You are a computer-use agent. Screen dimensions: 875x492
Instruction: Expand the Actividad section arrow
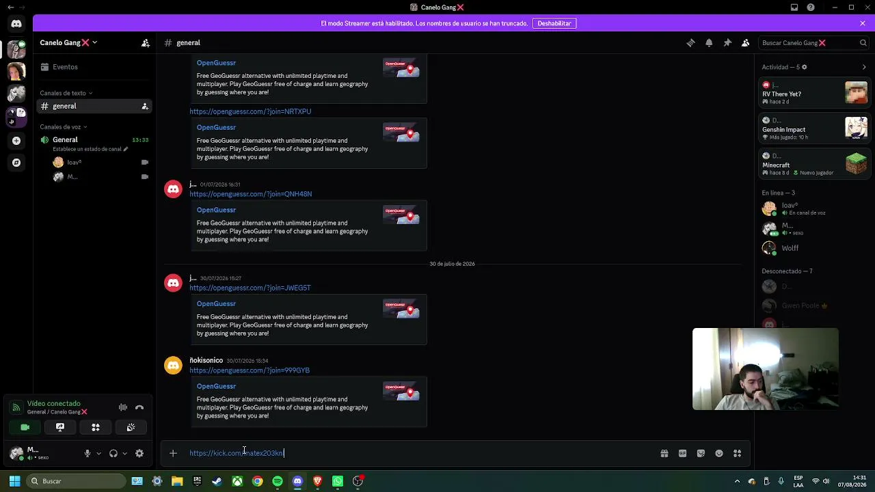click(864, 67)
